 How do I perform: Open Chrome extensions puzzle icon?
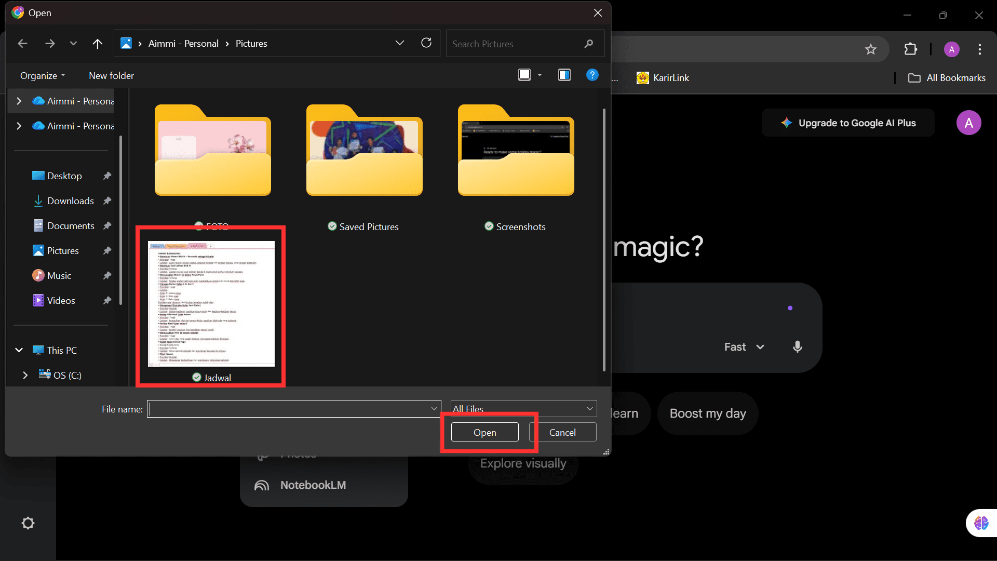click(x=911, y=49)
